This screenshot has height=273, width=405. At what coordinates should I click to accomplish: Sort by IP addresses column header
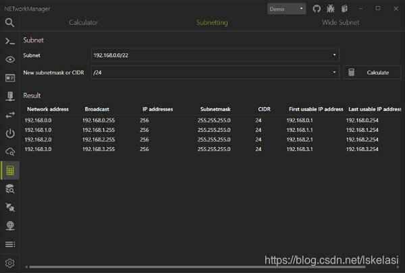[x=157, y=109]
